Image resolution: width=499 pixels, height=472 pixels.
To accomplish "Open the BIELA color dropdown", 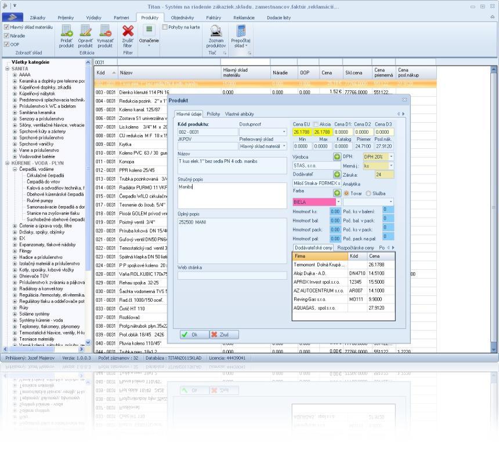I will (338, 202).
